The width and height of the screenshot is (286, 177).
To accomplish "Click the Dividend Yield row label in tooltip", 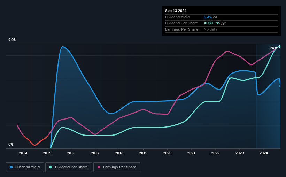I will coord(177,17).
